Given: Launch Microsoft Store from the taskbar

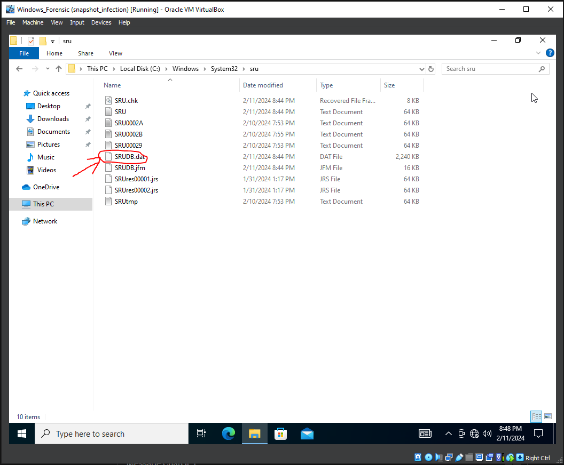Looking at the screenshot, I should [280, 434].
